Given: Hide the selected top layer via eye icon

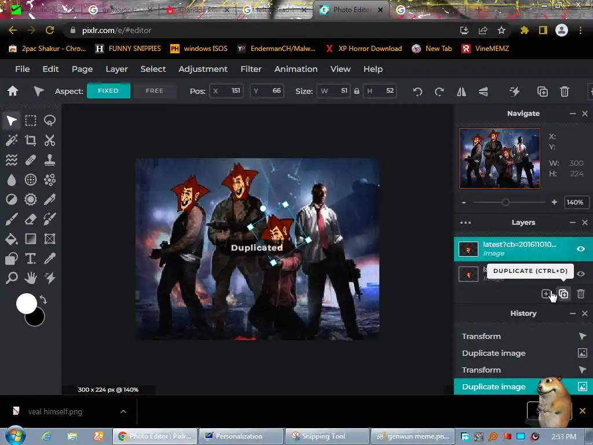Looking at the screenshot, I should pyautogui.click(x=581, y=249).
